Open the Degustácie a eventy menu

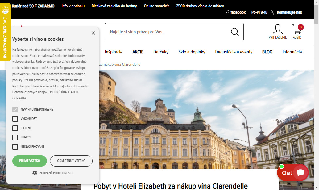pos(234,52)
